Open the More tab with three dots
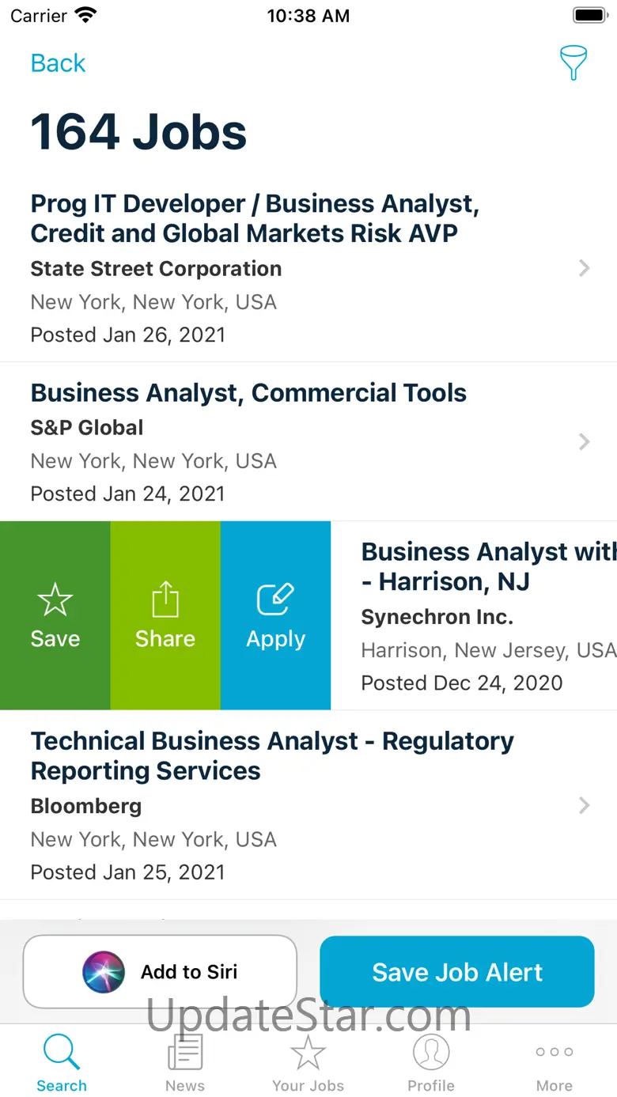 554,1062
